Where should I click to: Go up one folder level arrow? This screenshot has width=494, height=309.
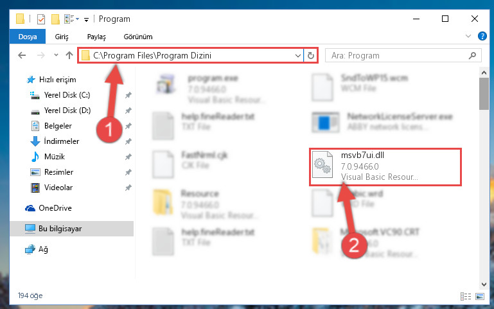(69, 55)
